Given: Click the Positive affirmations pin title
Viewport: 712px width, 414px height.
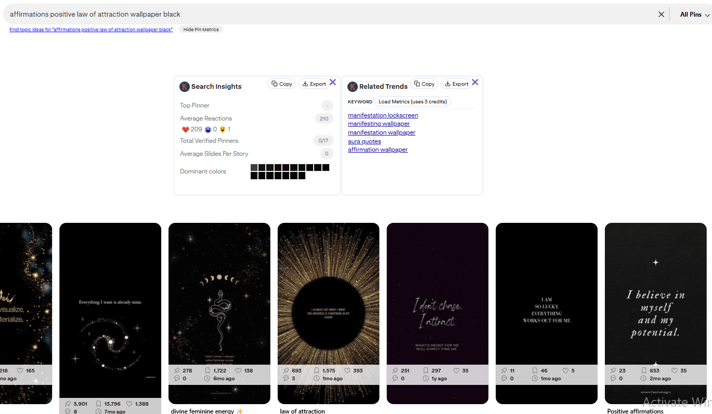Looking at the screenshot, I should [x=635, y=411].
